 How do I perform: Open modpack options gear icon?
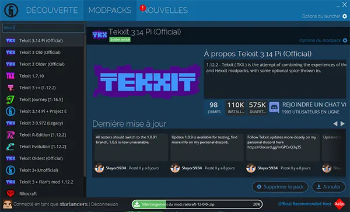pos(345,40)
